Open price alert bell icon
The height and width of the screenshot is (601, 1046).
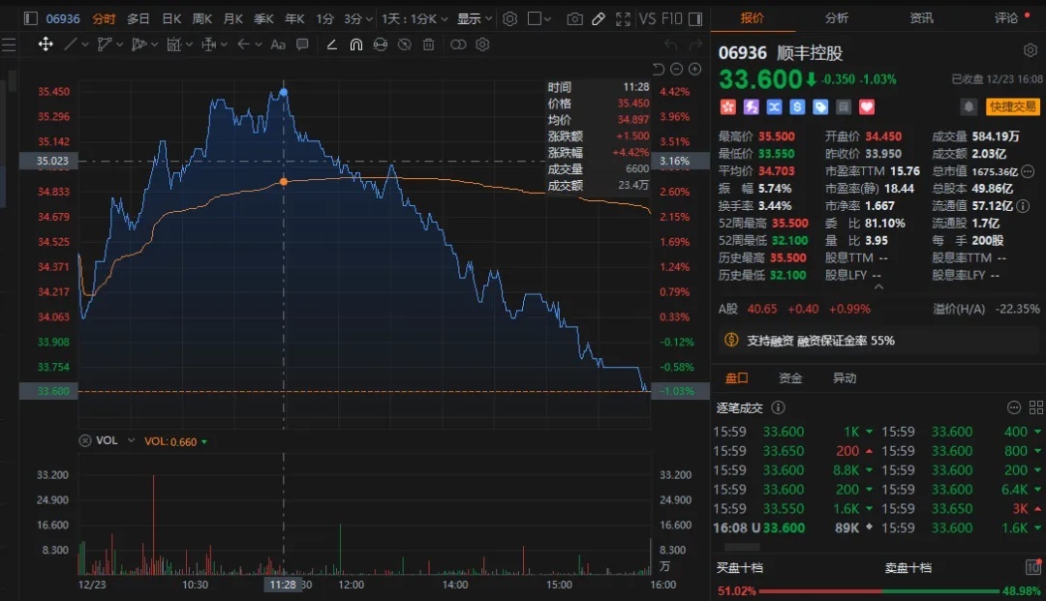coord(969,106)
